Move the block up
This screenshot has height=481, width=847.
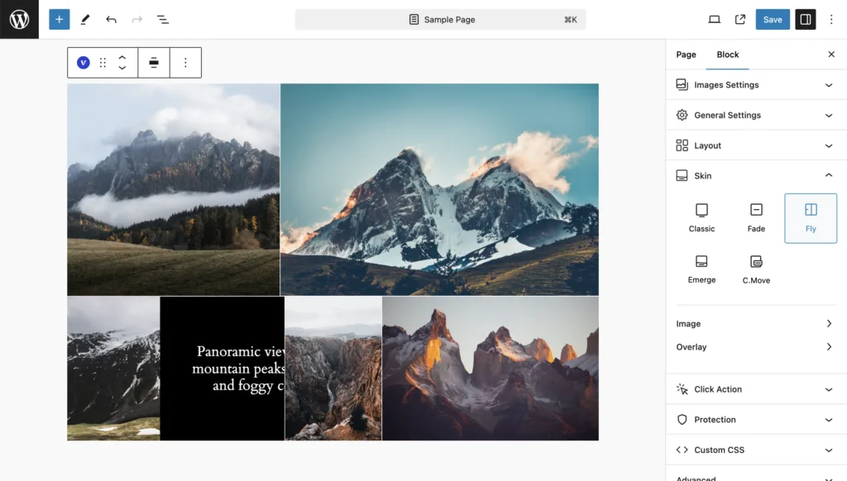pos(122,57)
